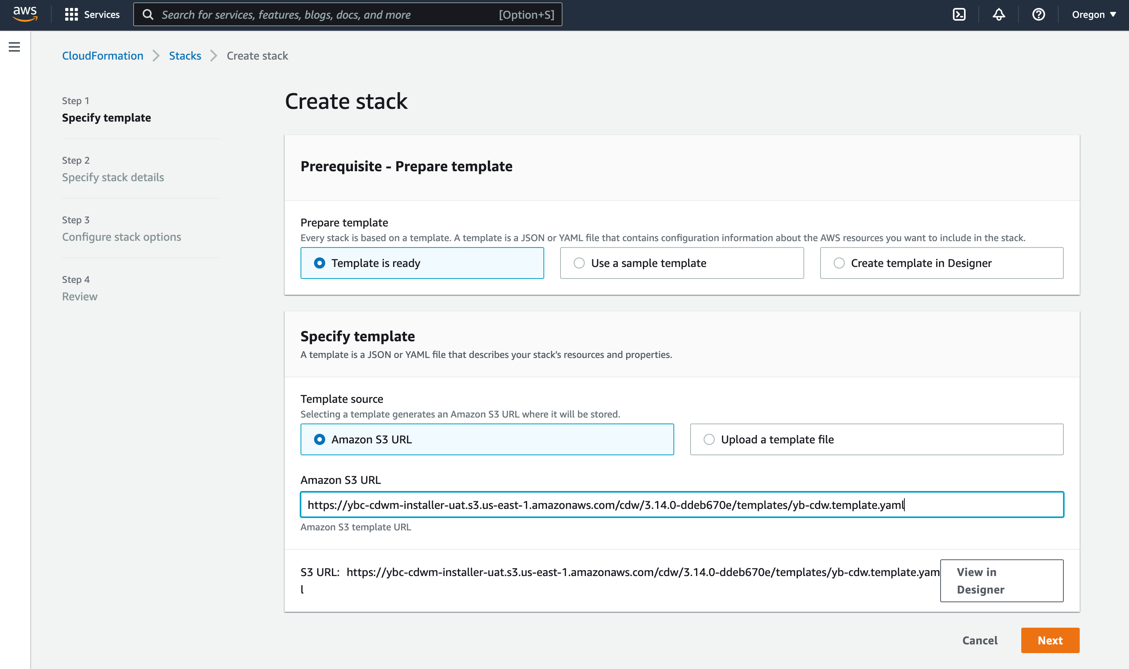Image resolution: width=1129 pixels, height=669 pixels.
Task: Focus the top services search box
Action: [348, 14]
